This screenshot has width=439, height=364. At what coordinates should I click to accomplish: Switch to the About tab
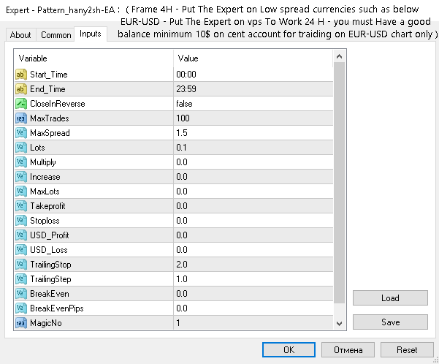(x=20, y=35)
